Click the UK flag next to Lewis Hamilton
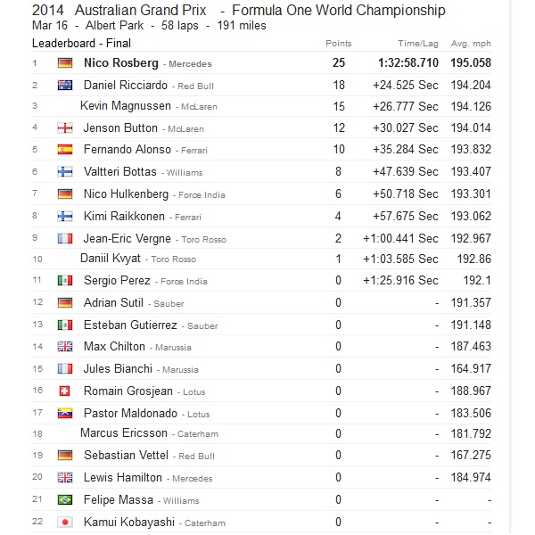 coord(65,478)
